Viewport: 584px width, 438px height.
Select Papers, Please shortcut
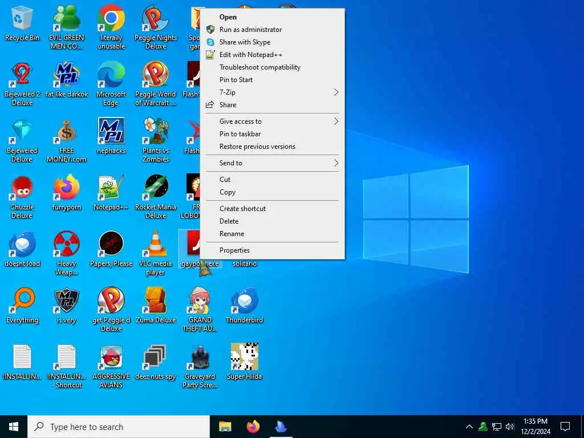tap(111, 249)
